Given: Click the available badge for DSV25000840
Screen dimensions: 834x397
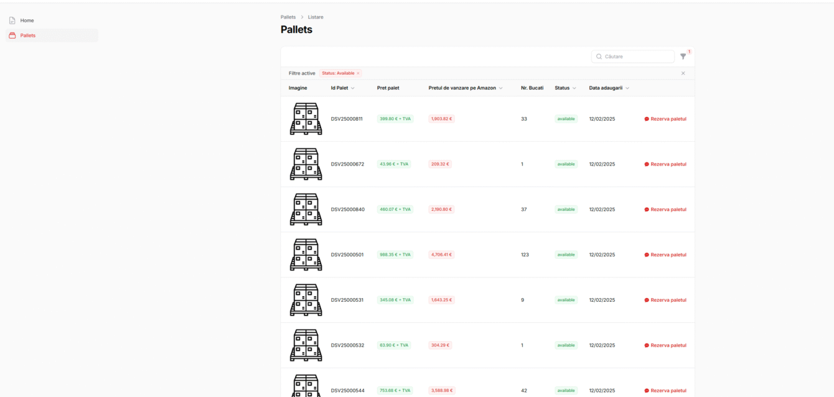Looking at the screenshot, I should tap(566, 210).
